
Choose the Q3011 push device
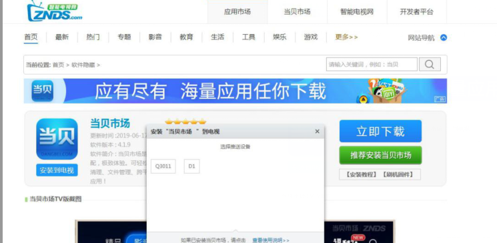point(163,166)
